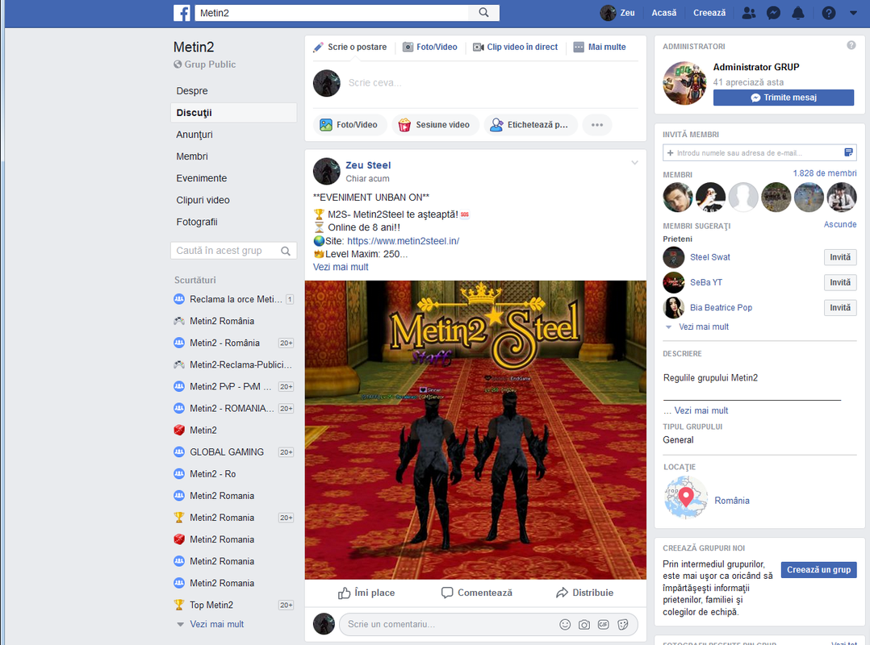The height and width of the screenshot is (645, 870).
Task: Open Zeu profile from top bar
Action: 617,13
